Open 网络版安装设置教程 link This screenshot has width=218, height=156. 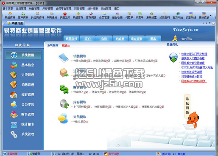pos(193,63)
